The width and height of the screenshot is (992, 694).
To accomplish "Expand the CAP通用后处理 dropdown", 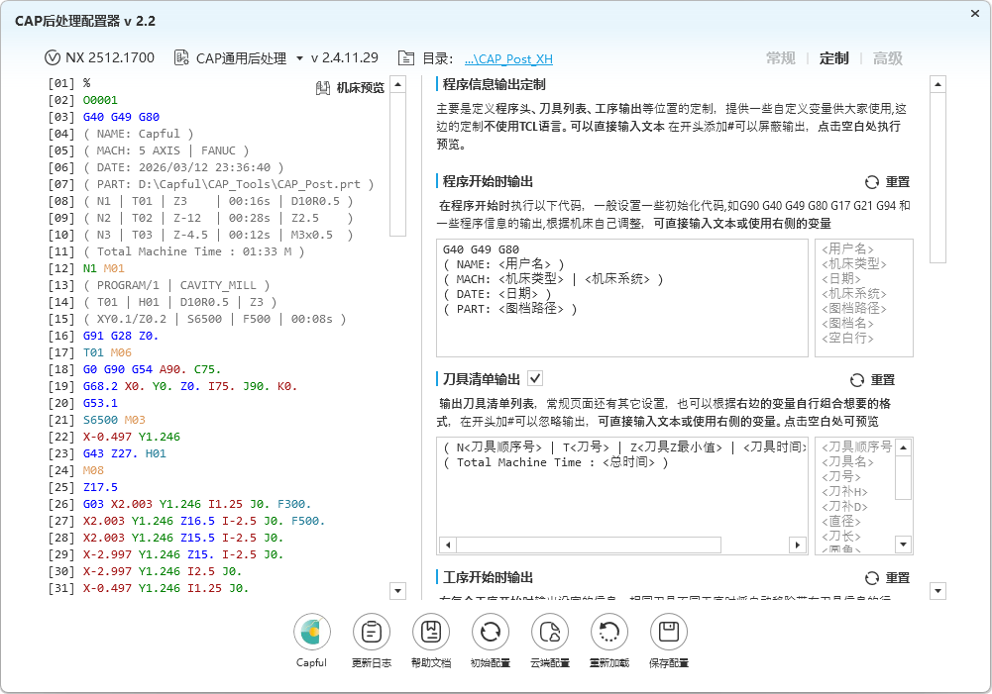I will [299, 58].
